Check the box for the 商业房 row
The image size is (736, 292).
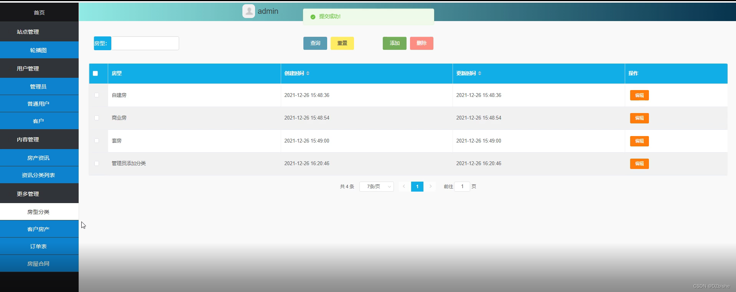[97, 118]
